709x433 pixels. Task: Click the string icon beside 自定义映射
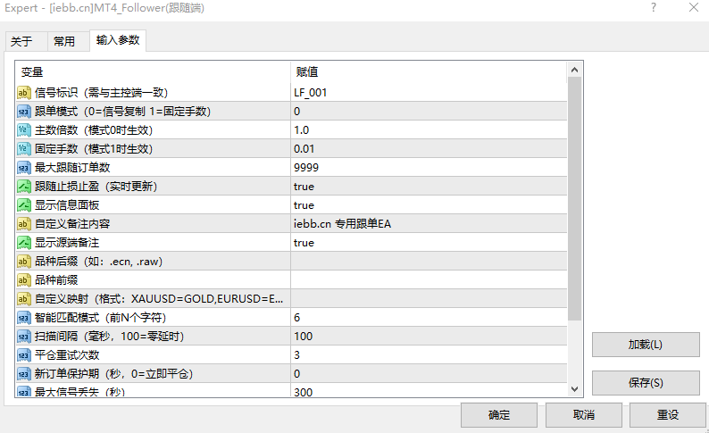pyautogui.click(x=23, y=299)
